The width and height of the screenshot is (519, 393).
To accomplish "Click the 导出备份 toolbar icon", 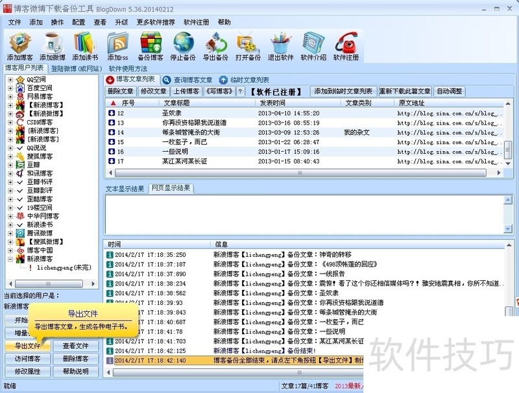I will coord(215,46).
